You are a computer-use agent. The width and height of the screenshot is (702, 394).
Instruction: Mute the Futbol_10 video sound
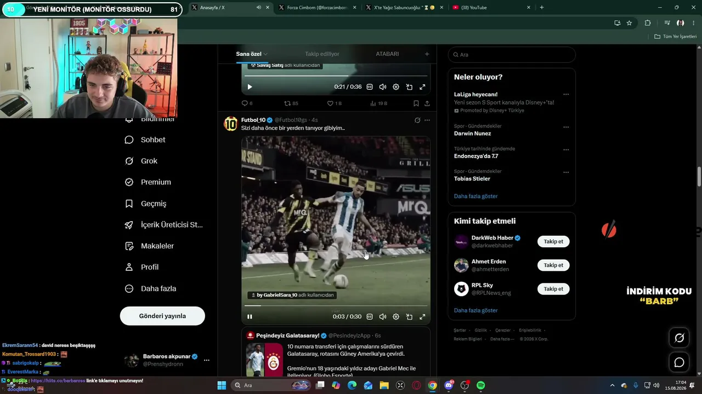tap(383, 317)
